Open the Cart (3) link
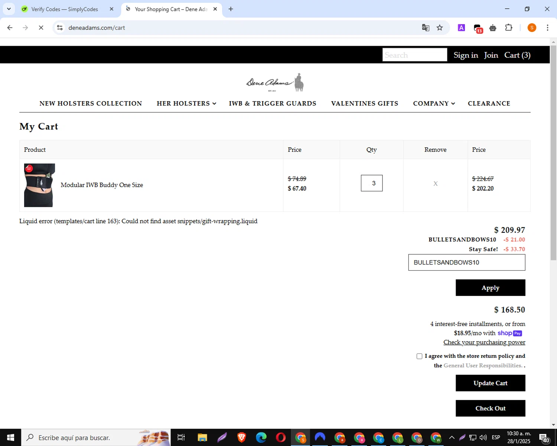Screen dimensions: 557x446 [517, 55]
